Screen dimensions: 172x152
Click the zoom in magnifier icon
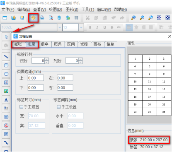tap(133, 18)
